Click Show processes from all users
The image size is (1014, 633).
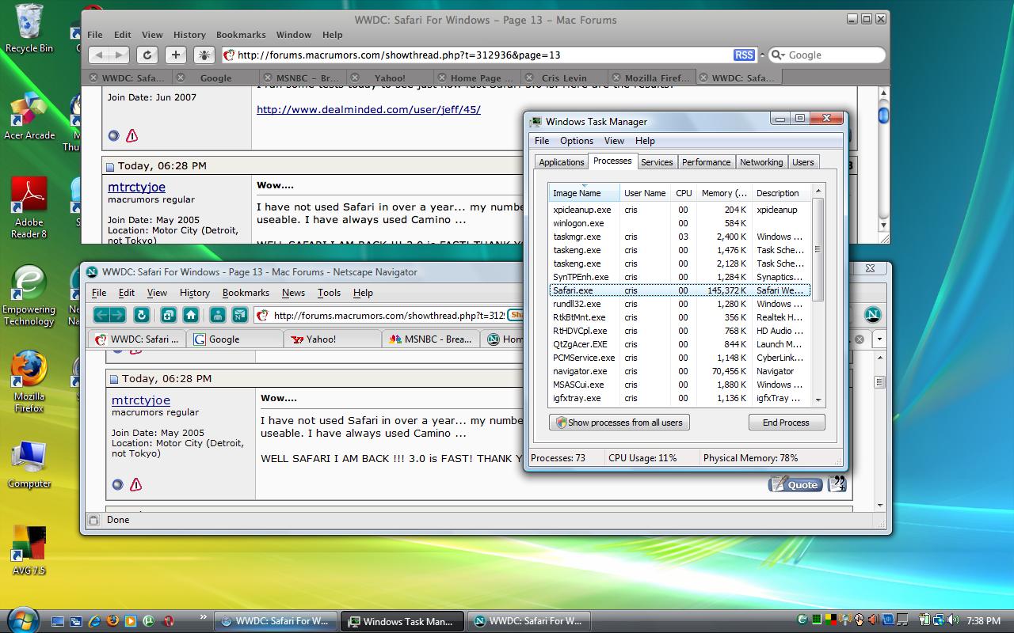click(x=619, y=423)
